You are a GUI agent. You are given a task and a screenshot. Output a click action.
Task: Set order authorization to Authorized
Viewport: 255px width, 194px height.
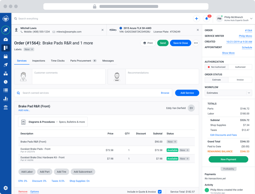[240, 67]
